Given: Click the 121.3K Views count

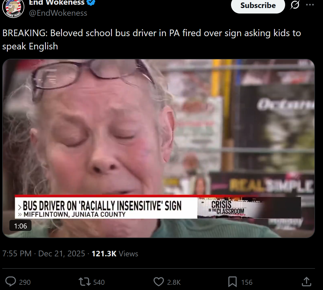Looking at the screenshot, I should [x=115, y=254].
